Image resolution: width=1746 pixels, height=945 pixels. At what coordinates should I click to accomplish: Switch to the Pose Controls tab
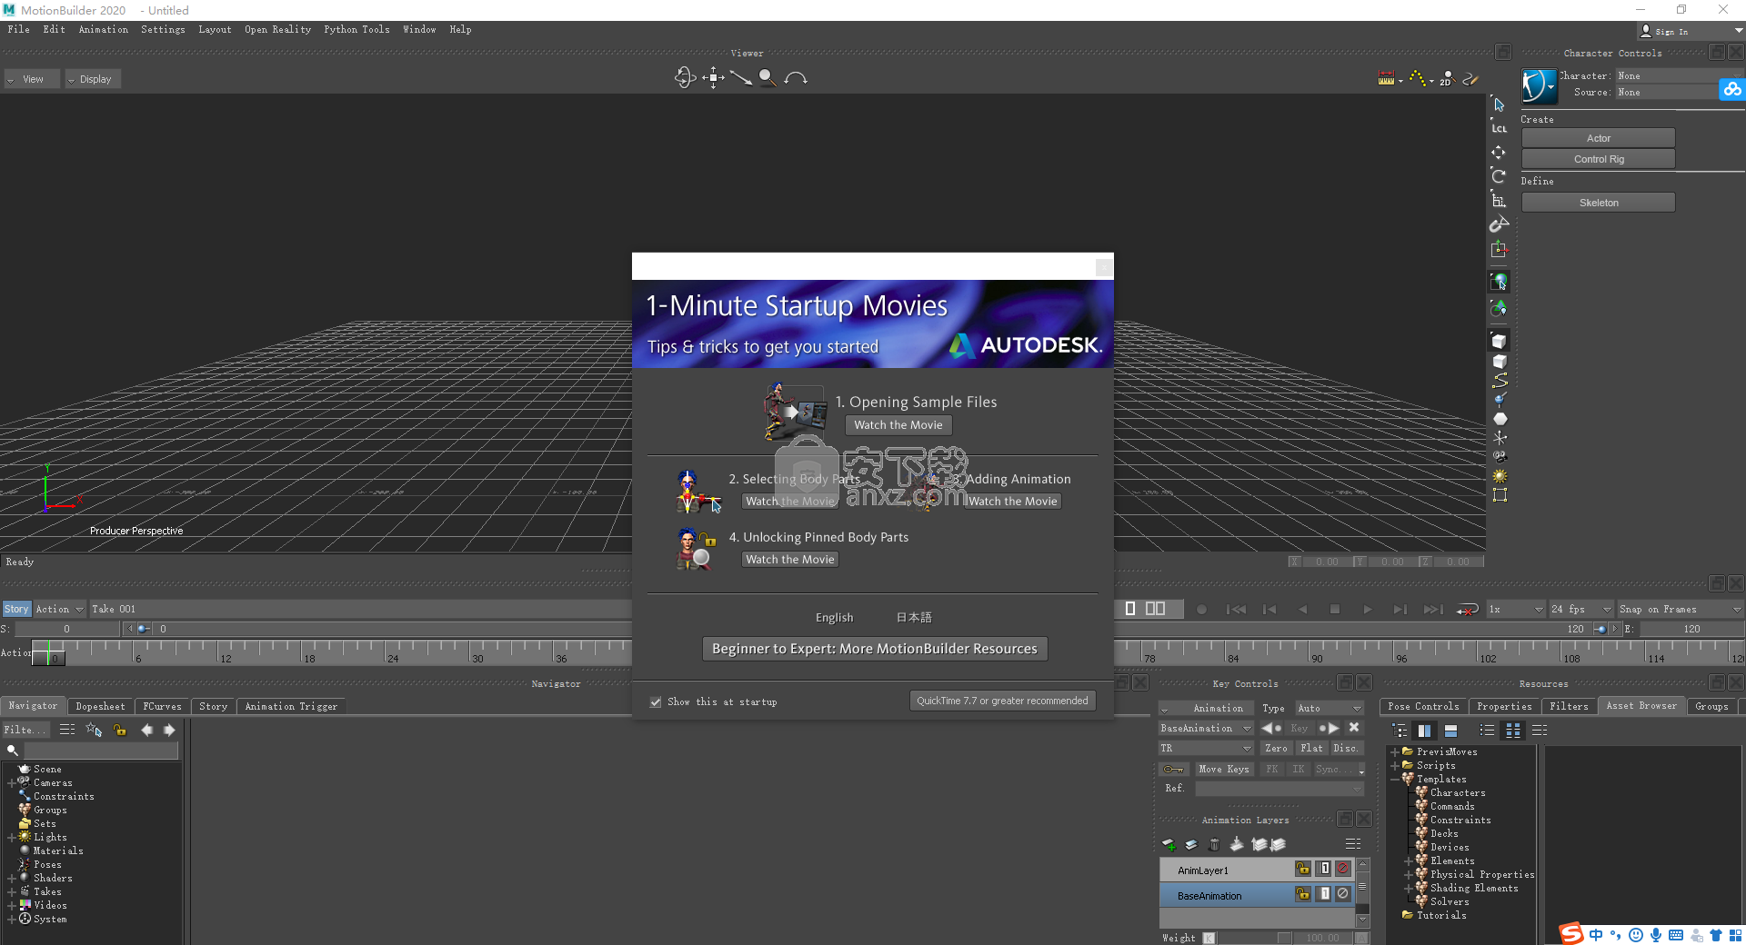(x=1423, y=707)
